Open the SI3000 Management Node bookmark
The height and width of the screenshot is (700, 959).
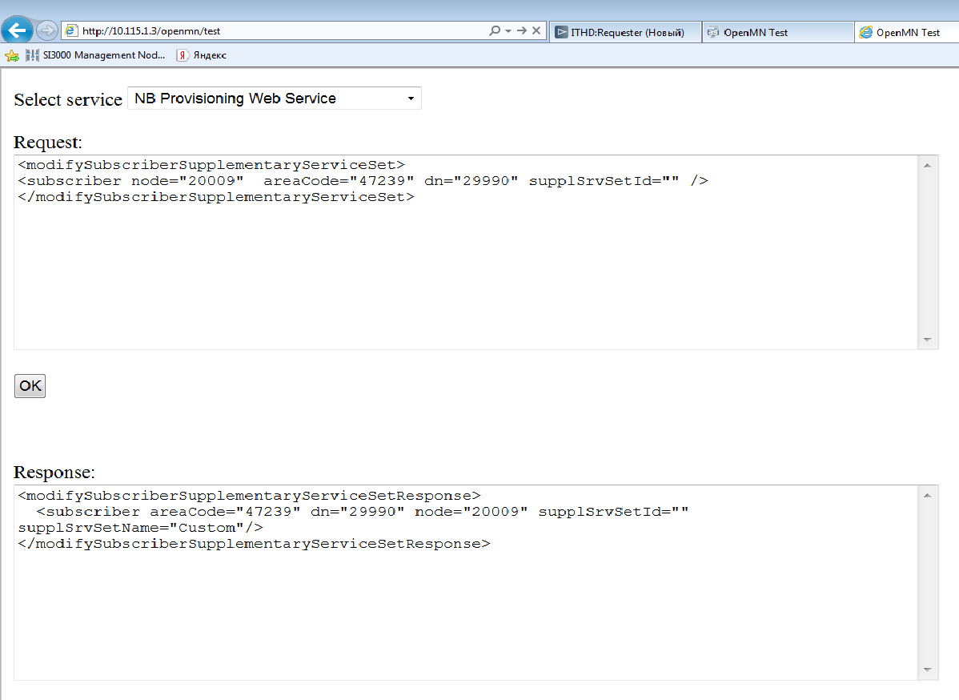tap(95, 55)
